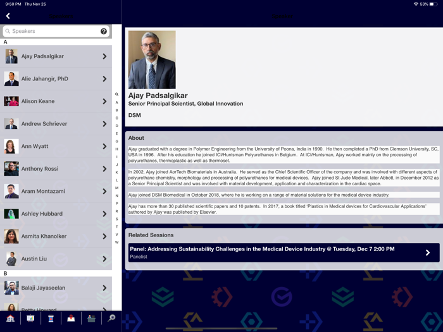Select speaker Alison Keane

[38, 101]
